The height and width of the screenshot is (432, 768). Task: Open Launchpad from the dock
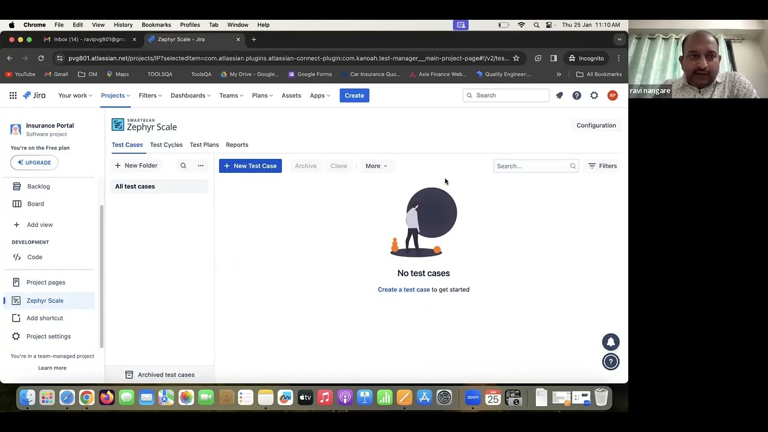coord(47,397)
